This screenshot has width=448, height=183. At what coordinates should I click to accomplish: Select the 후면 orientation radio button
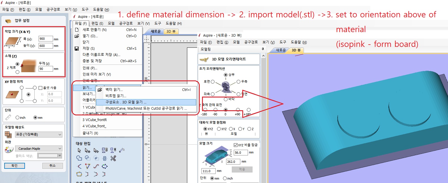[x=213, y=82]
